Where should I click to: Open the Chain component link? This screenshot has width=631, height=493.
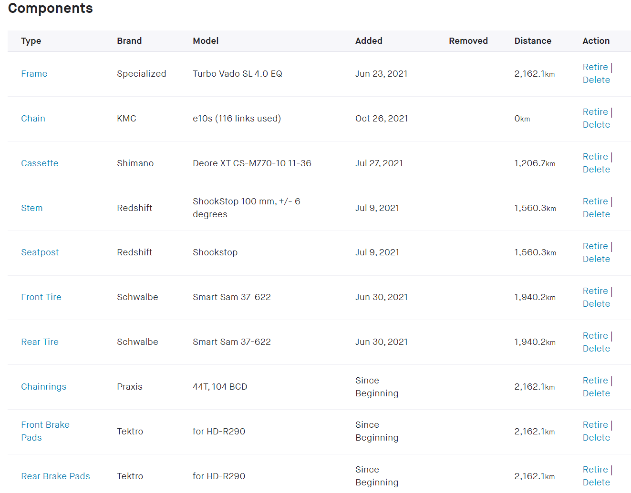(x=33, y=119)
